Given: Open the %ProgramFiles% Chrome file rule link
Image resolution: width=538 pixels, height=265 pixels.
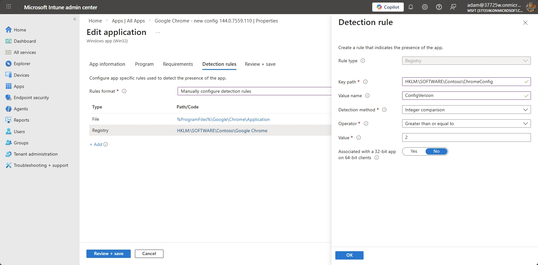Looking at the screenshot, I should click(x=223, y=119).
